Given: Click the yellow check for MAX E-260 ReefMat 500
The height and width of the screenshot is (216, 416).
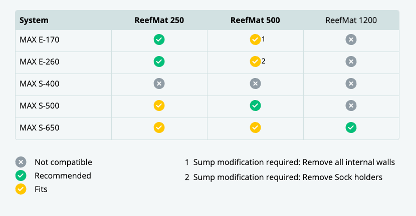Looking at the screenshot, I should coord(255,61).
